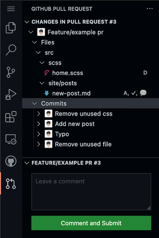Collapse the Feature/Example PR #3 section
Viewport: 159px width, 238px height.
point(27,163)
